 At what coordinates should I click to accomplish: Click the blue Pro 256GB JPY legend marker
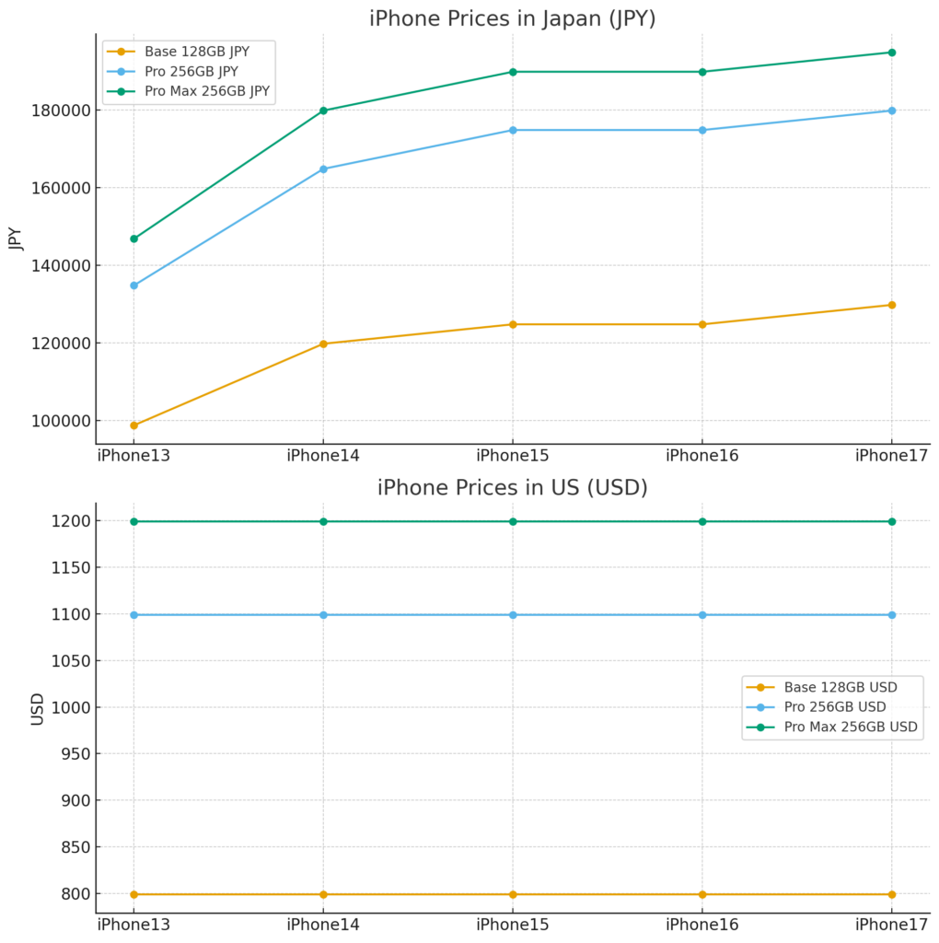coord(120,71)
